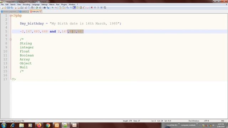Open the Run menu
Screen dimensions: 228x128
coord(58,5)
